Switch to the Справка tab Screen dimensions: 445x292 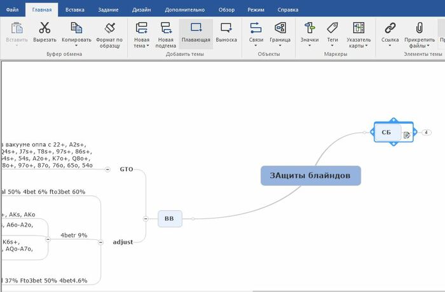288,10
